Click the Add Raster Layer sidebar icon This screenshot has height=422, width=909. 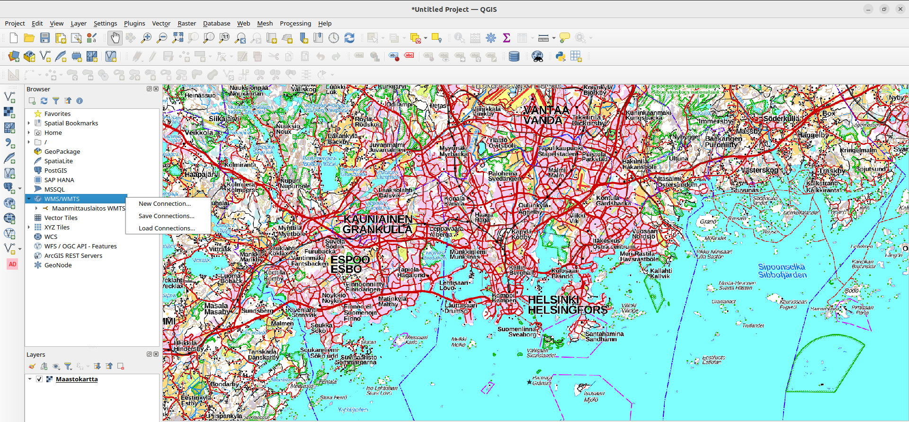(x=9, y=112)
